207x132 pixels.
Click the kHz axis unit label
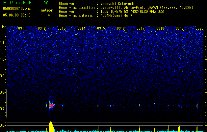coord(3,27)
